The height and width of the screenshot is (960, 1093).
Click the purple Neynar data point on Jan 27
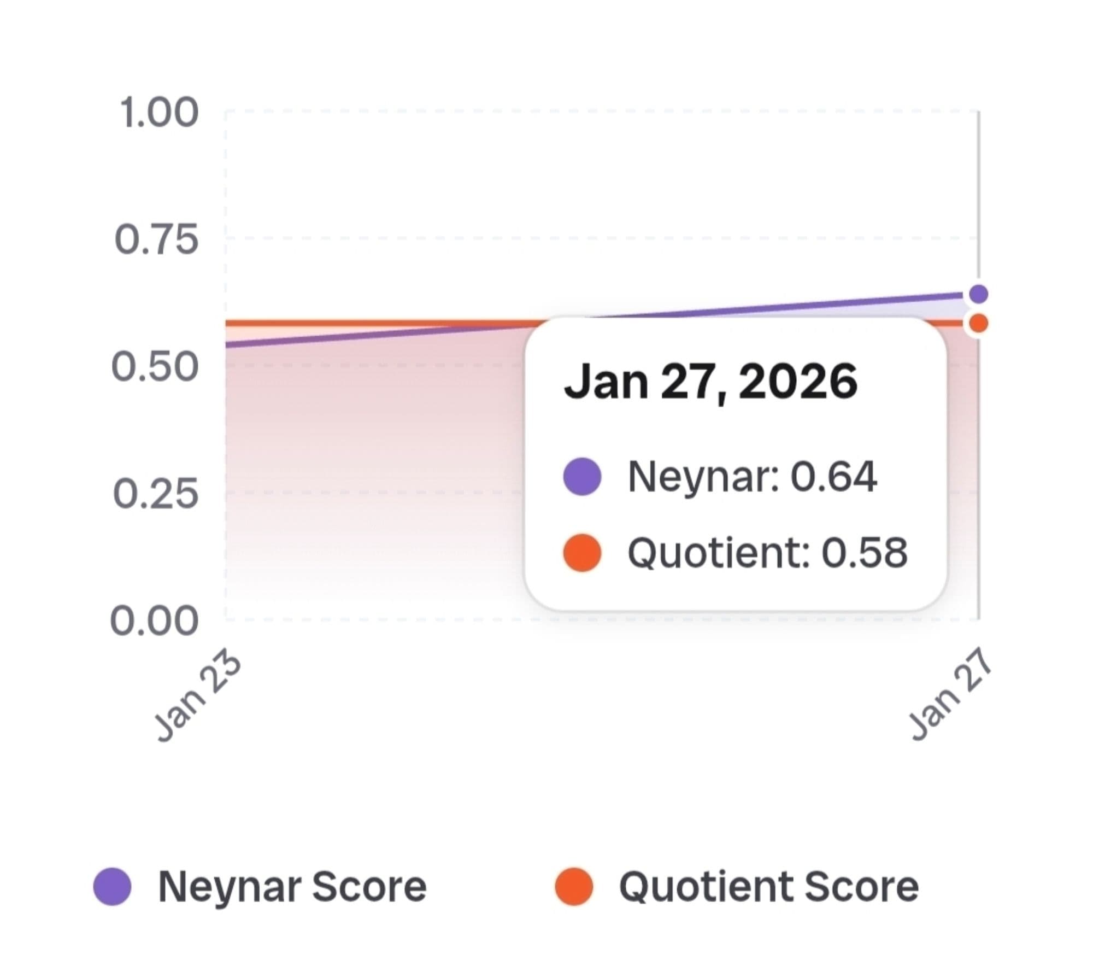978,294
